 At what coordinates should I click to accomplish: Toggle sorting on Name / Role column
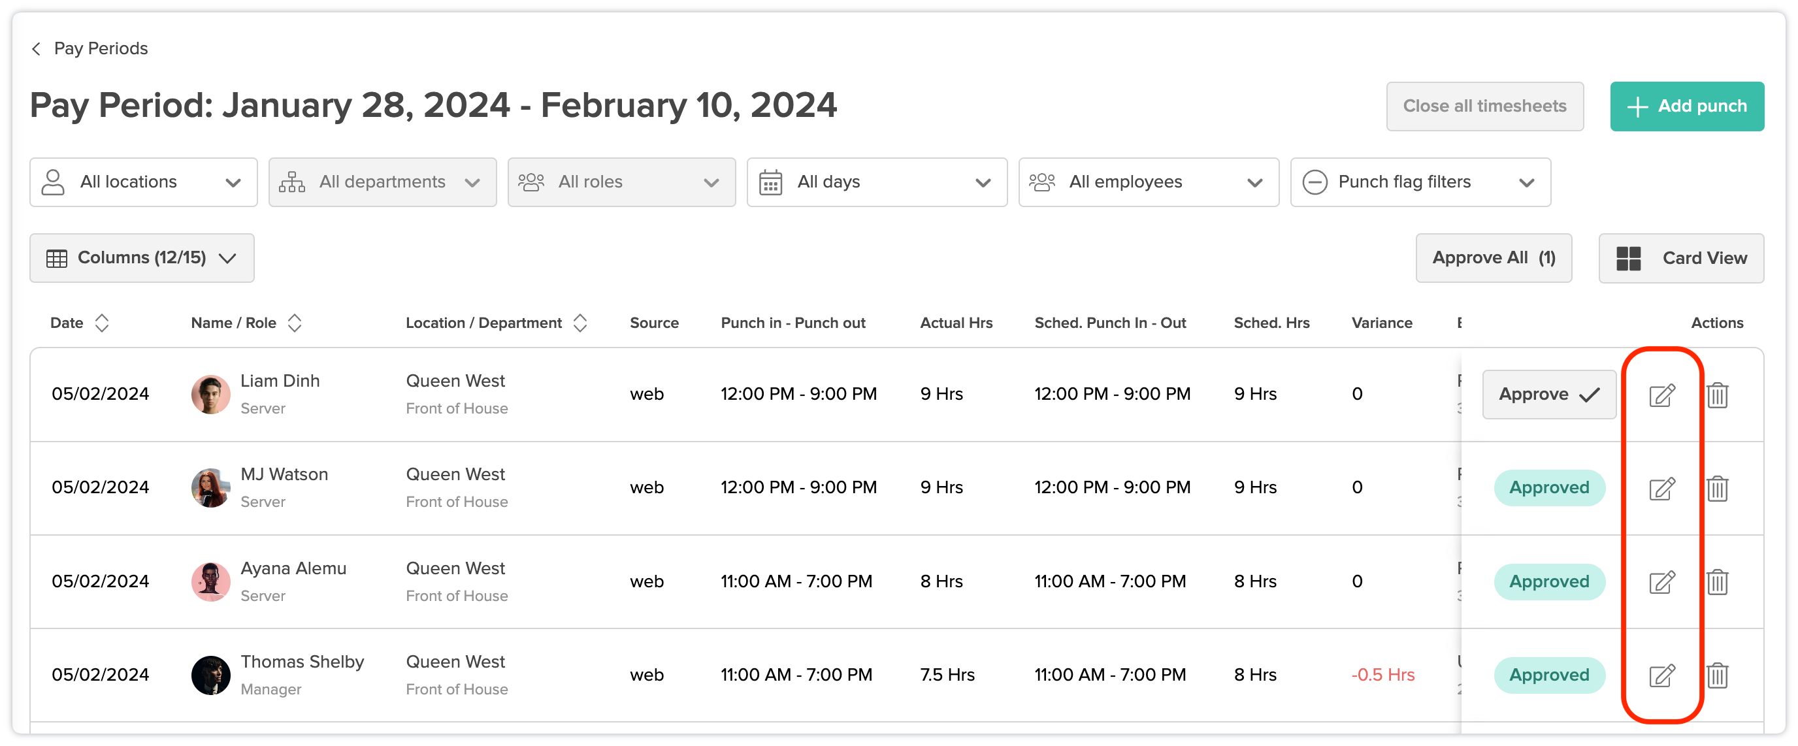295,323
